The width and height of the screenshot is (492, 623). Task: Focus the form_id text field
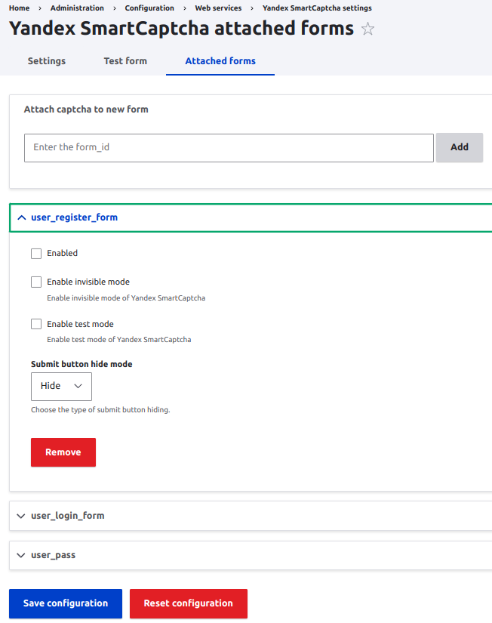pyautogui.click(x=229, y=147)
